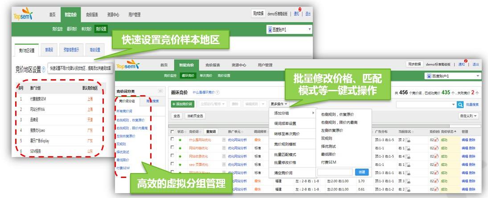The image size is (488, 198).
Task: Click the blue magnifier search icon
Action: [460, 105]
